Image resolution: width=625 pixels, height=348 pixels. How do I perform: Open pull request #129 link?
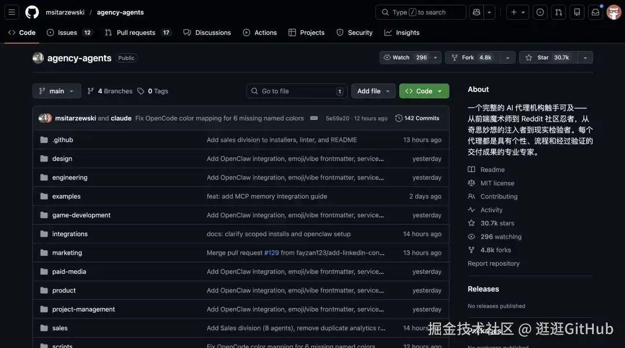(271, 252)
